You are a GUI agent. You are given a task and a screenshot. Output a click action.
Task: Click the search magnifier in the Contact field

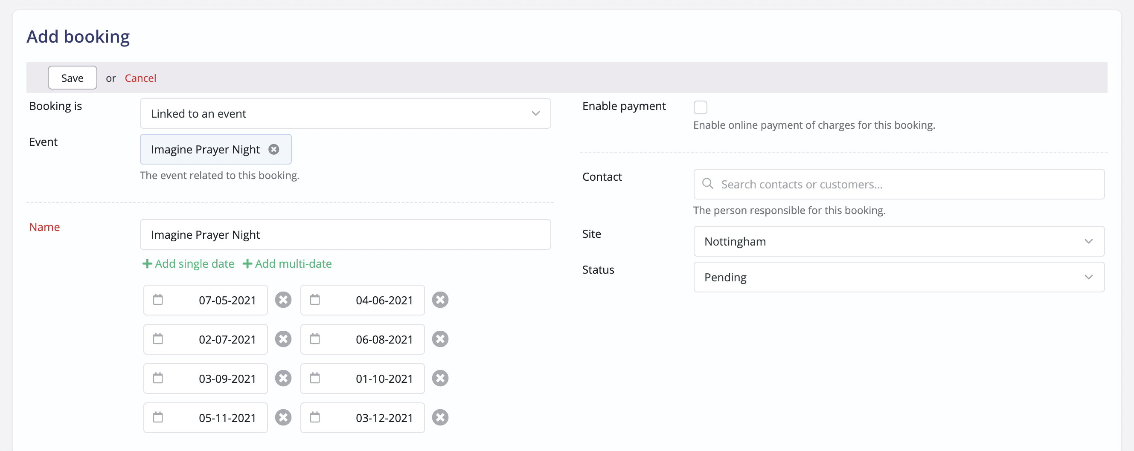point(708,183)
